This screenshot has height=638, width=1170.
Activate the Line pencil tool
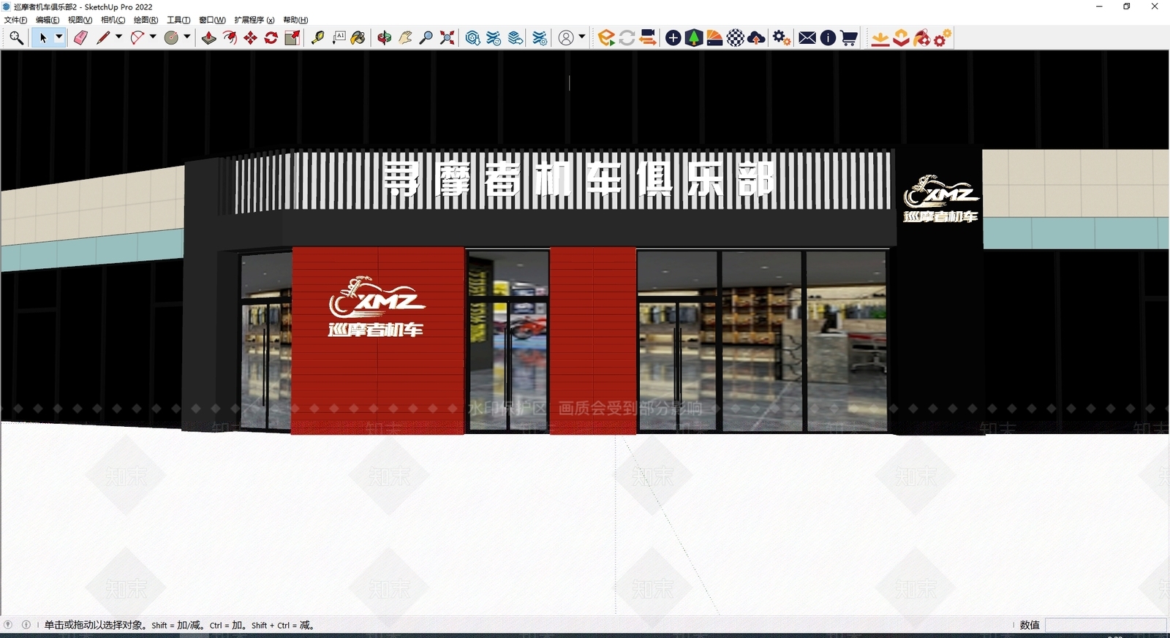click(x=103, y=38)
